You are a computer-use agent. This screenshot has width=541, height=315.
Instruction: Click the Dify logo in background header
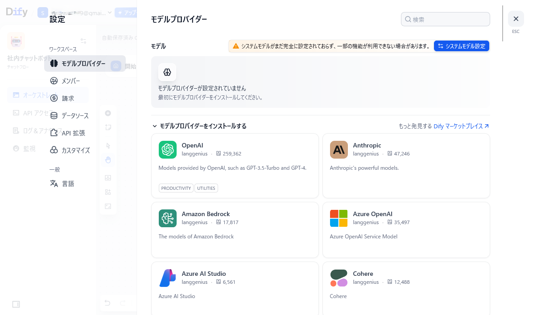click(x=17, y=12)
